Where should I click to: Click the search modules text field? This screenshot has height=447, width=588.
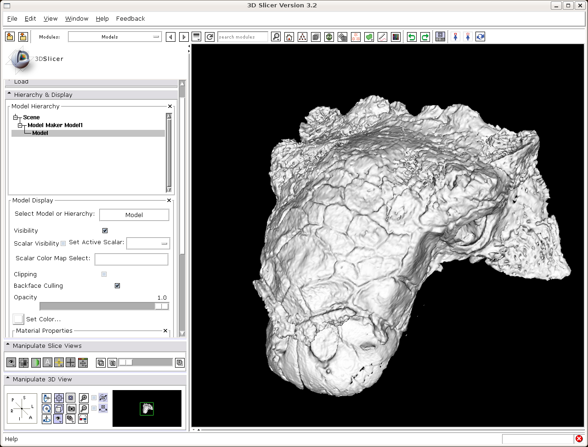pos(243,37)
